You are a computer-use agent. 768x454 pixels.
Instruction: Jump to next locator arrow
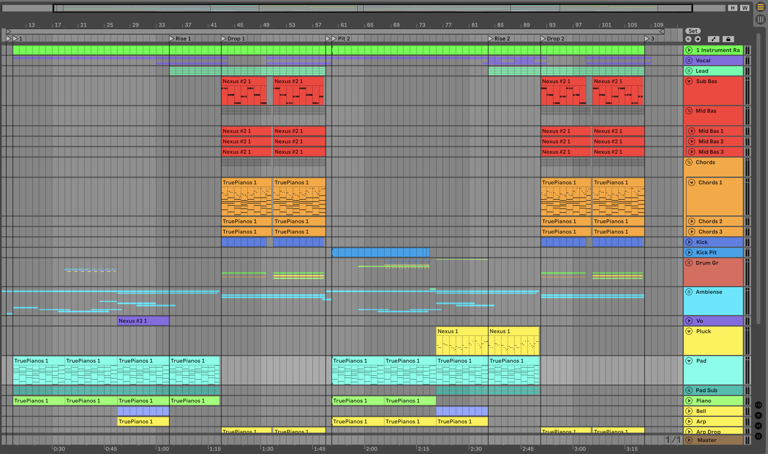click(698, 39)
